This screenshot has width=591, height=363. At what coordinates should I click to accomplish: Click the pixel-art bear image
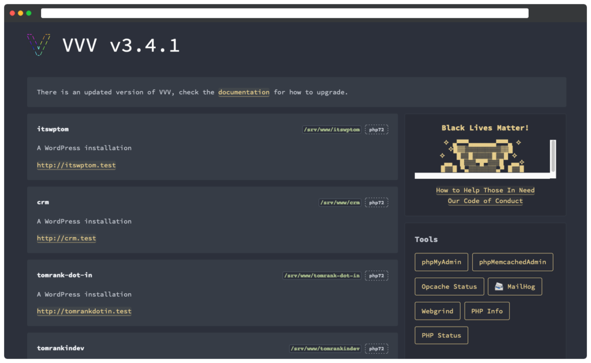484,156
